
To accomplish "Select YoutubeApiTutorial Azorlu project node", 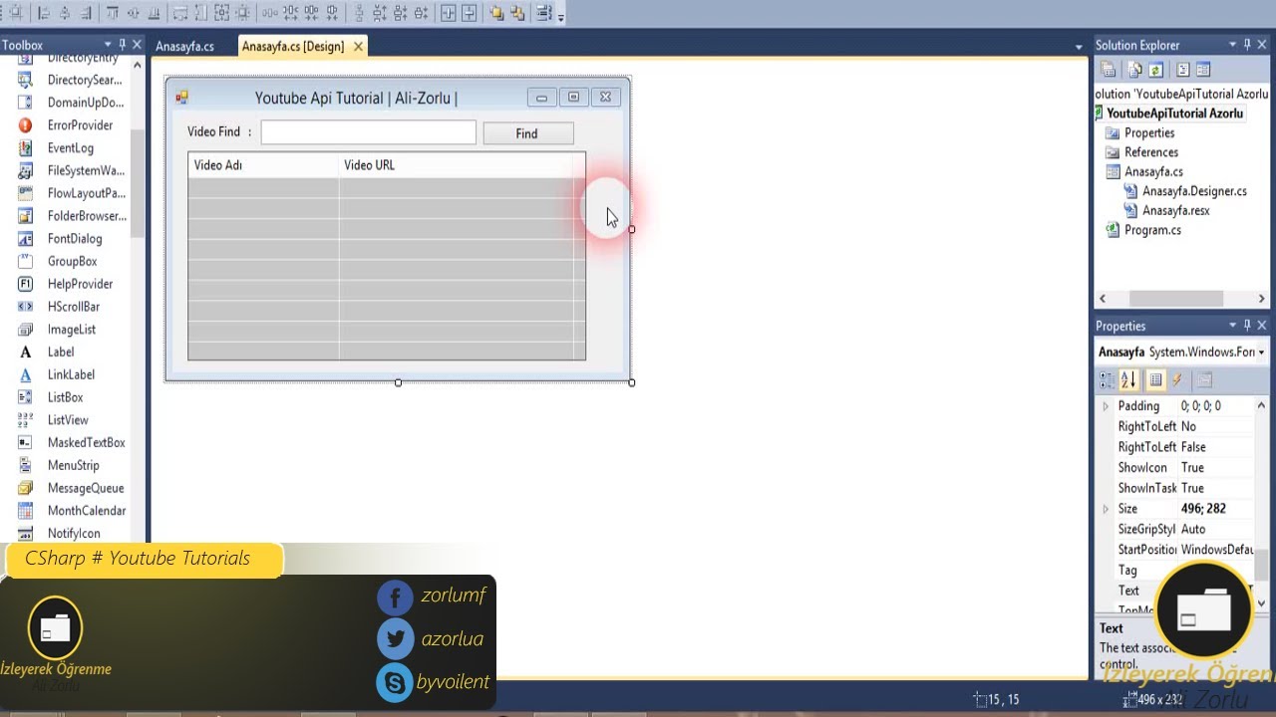I will pos(1174,114).
